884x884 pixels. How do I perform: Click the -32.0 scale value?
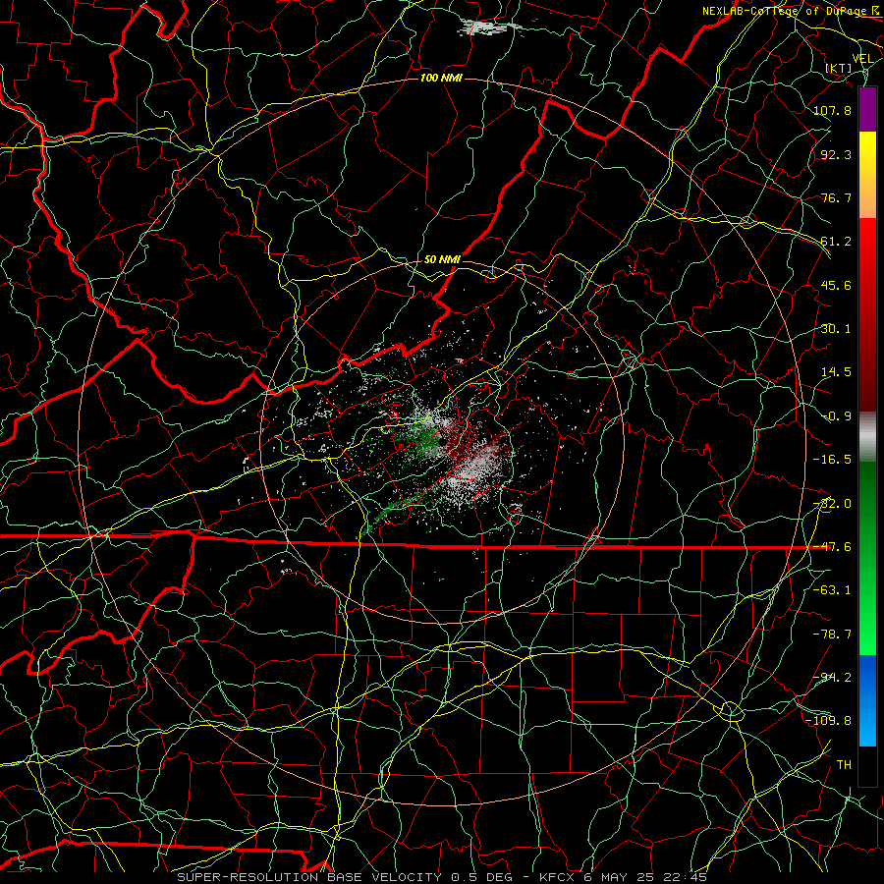click(832, 504)
